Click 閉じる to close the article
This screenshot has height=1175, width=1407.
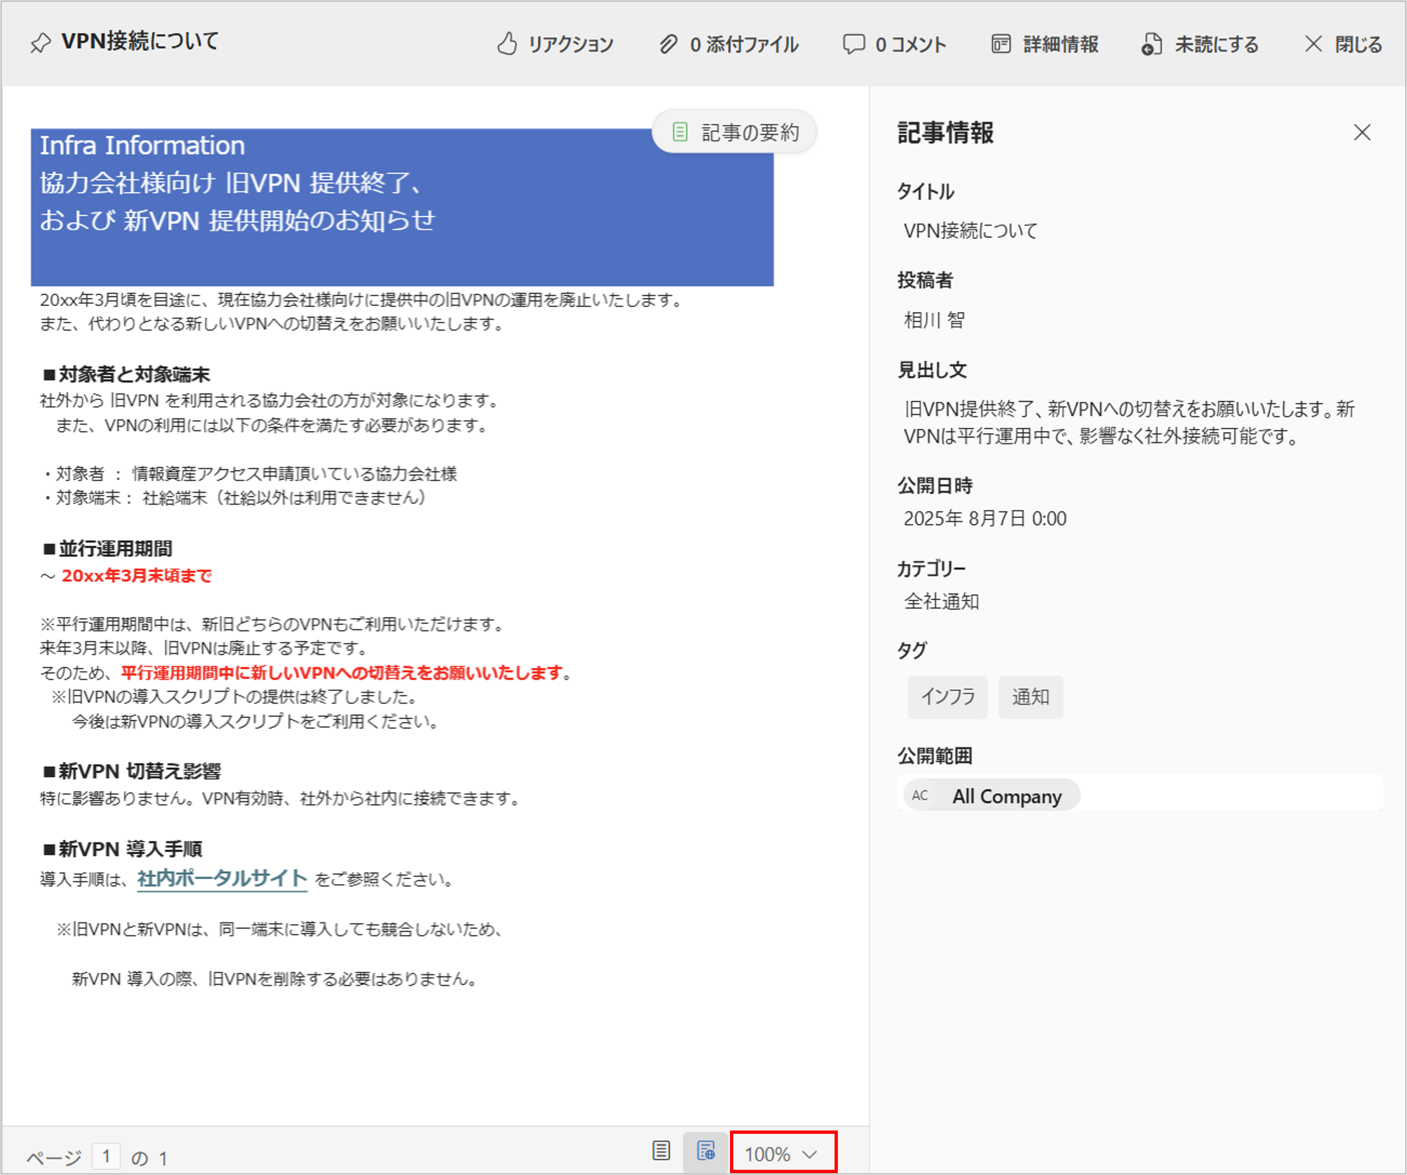[1343, 44]
